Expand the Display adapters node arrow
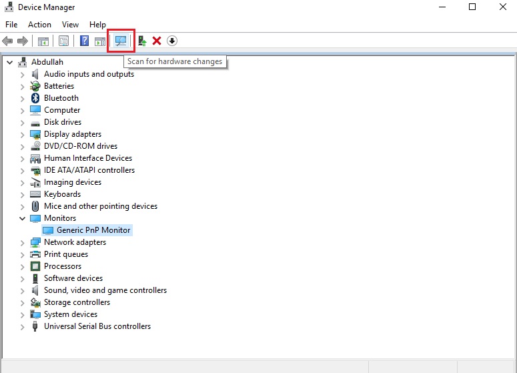This screenshot has width=517, height=373. pos(22,135)
